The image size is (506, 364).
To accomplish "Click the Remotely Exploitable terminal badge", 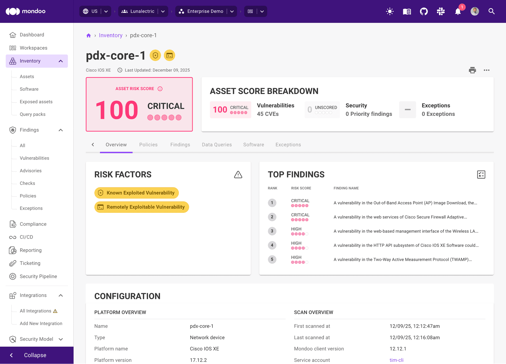I will tap(142, 207).
